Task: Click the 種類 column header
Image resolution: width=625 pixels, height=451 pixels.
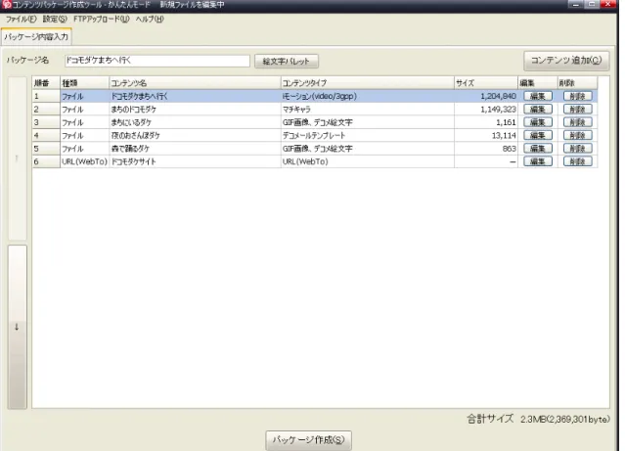Action: coord(84,83)
